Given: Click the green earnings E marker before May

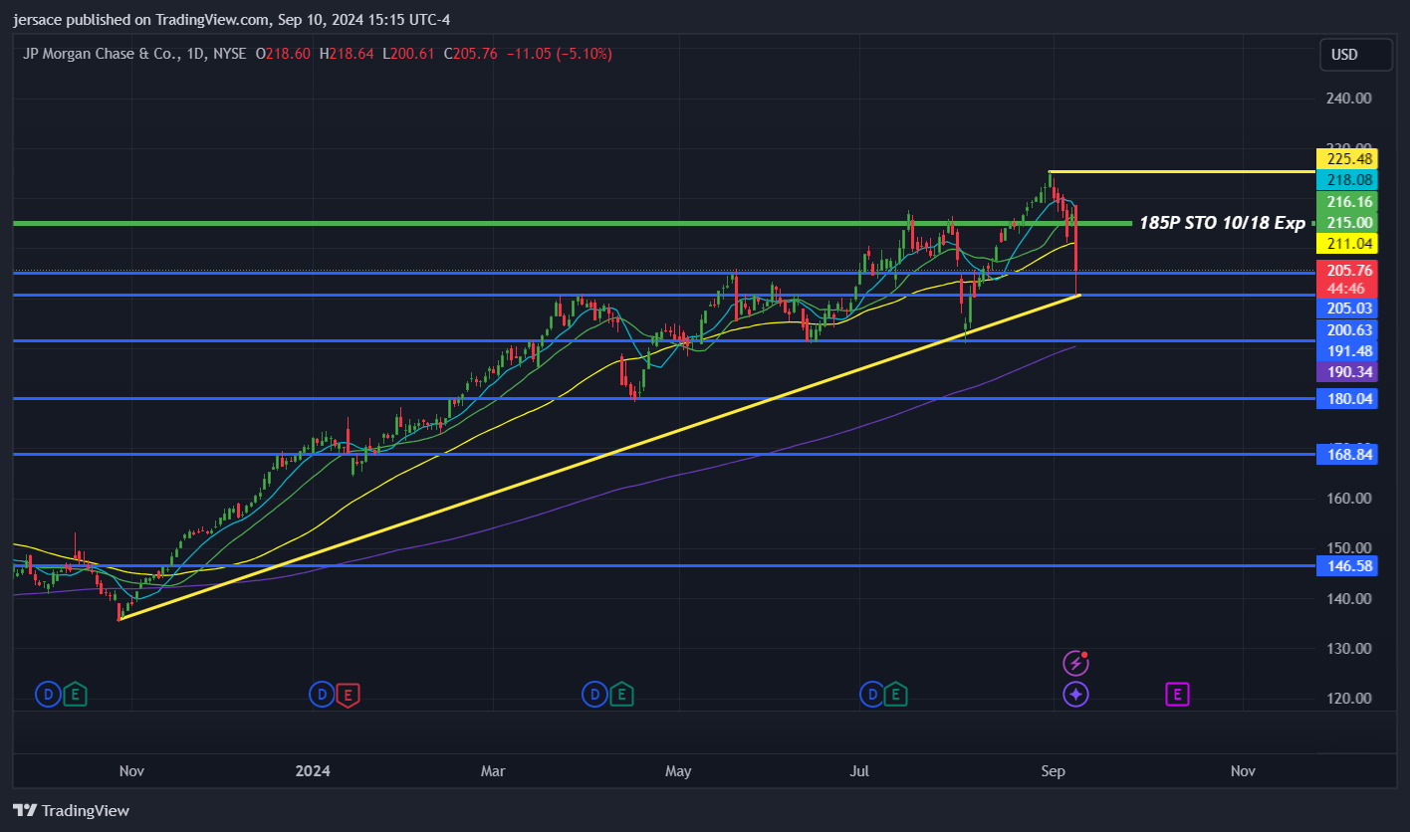Looking at the screenshot, I should point(621,695).
